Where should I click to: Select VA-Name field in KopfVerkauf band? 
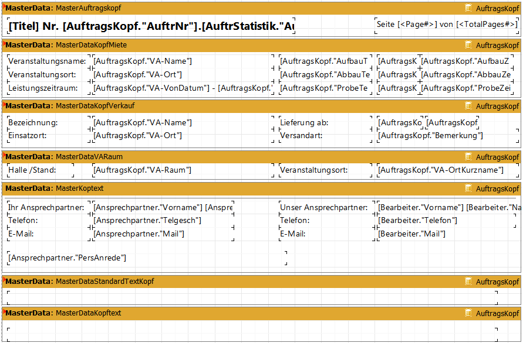pyautogui.click(x=183, y=122)
